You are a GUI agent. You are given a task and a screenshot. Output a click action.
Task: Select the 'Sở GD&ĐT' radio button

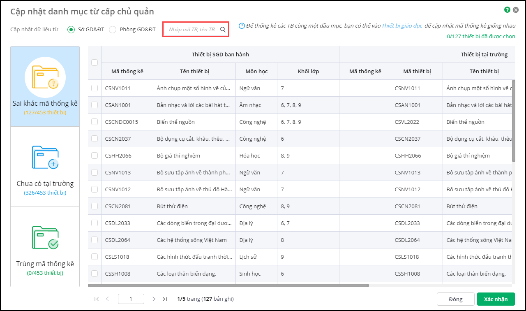point(71,30)
